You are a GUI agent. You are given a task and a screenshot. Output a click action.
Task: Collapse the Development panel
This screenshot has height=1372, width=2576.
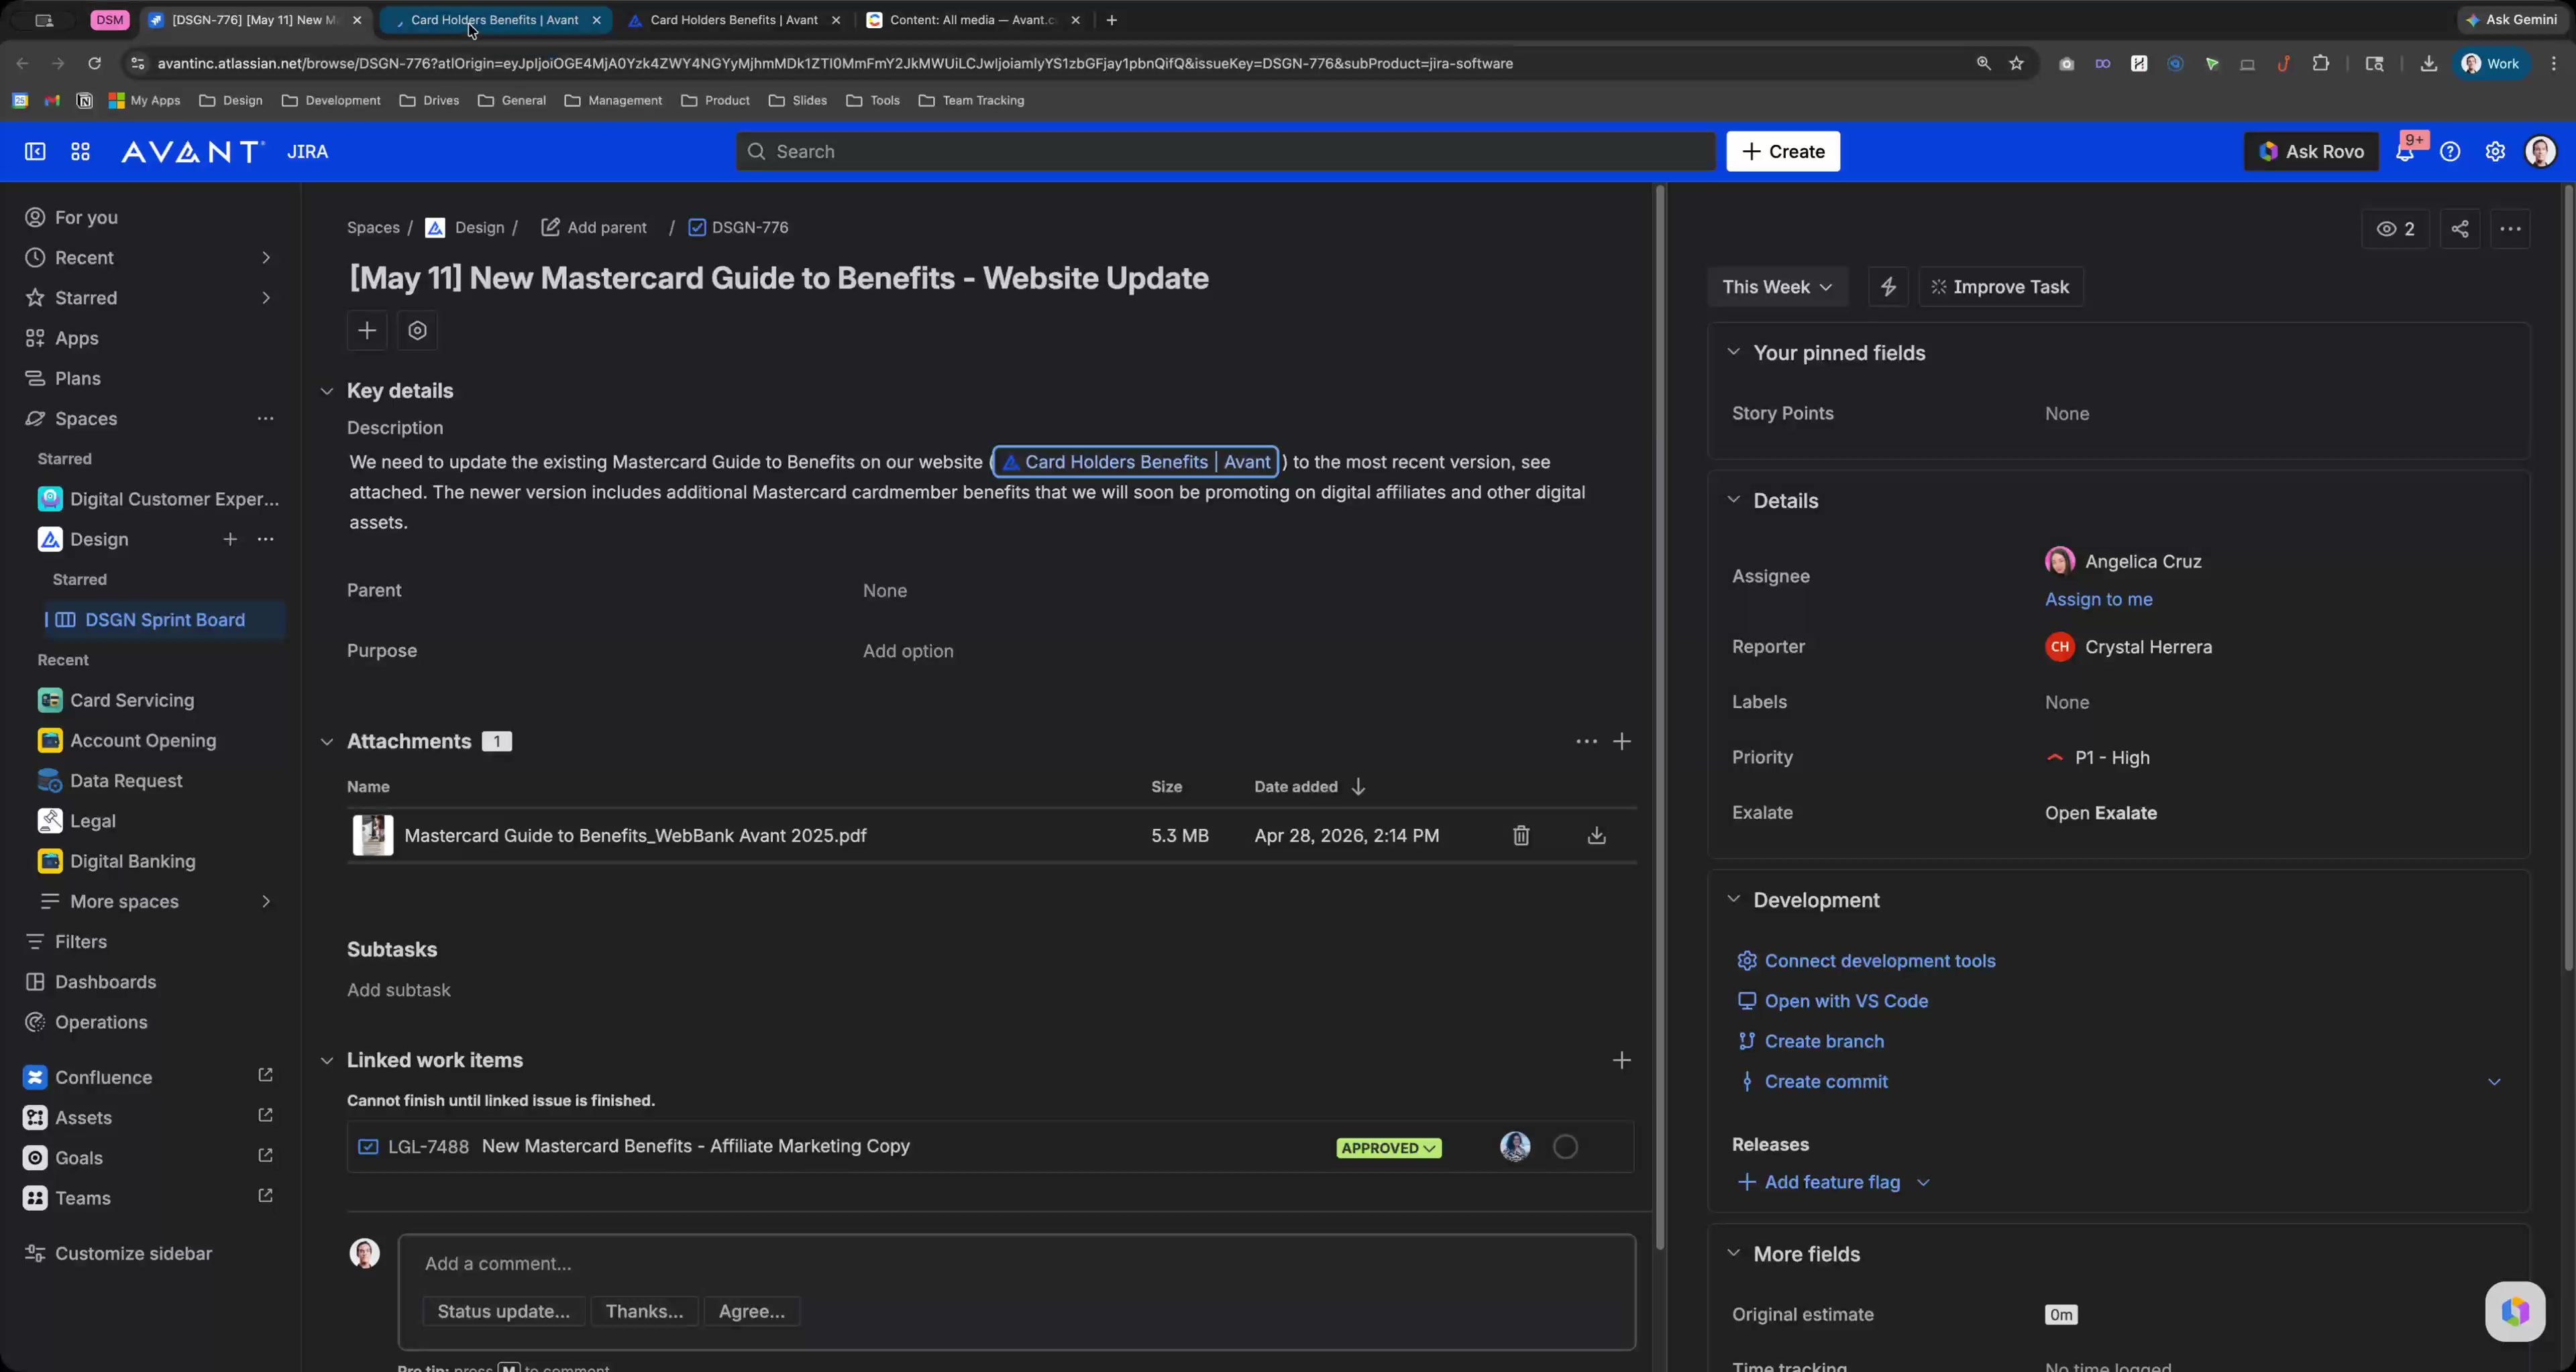point(1733,901)
